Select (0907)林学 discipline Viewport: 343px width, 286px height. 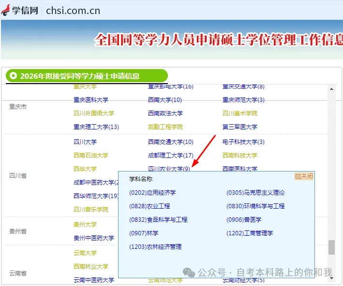point(144,233)
